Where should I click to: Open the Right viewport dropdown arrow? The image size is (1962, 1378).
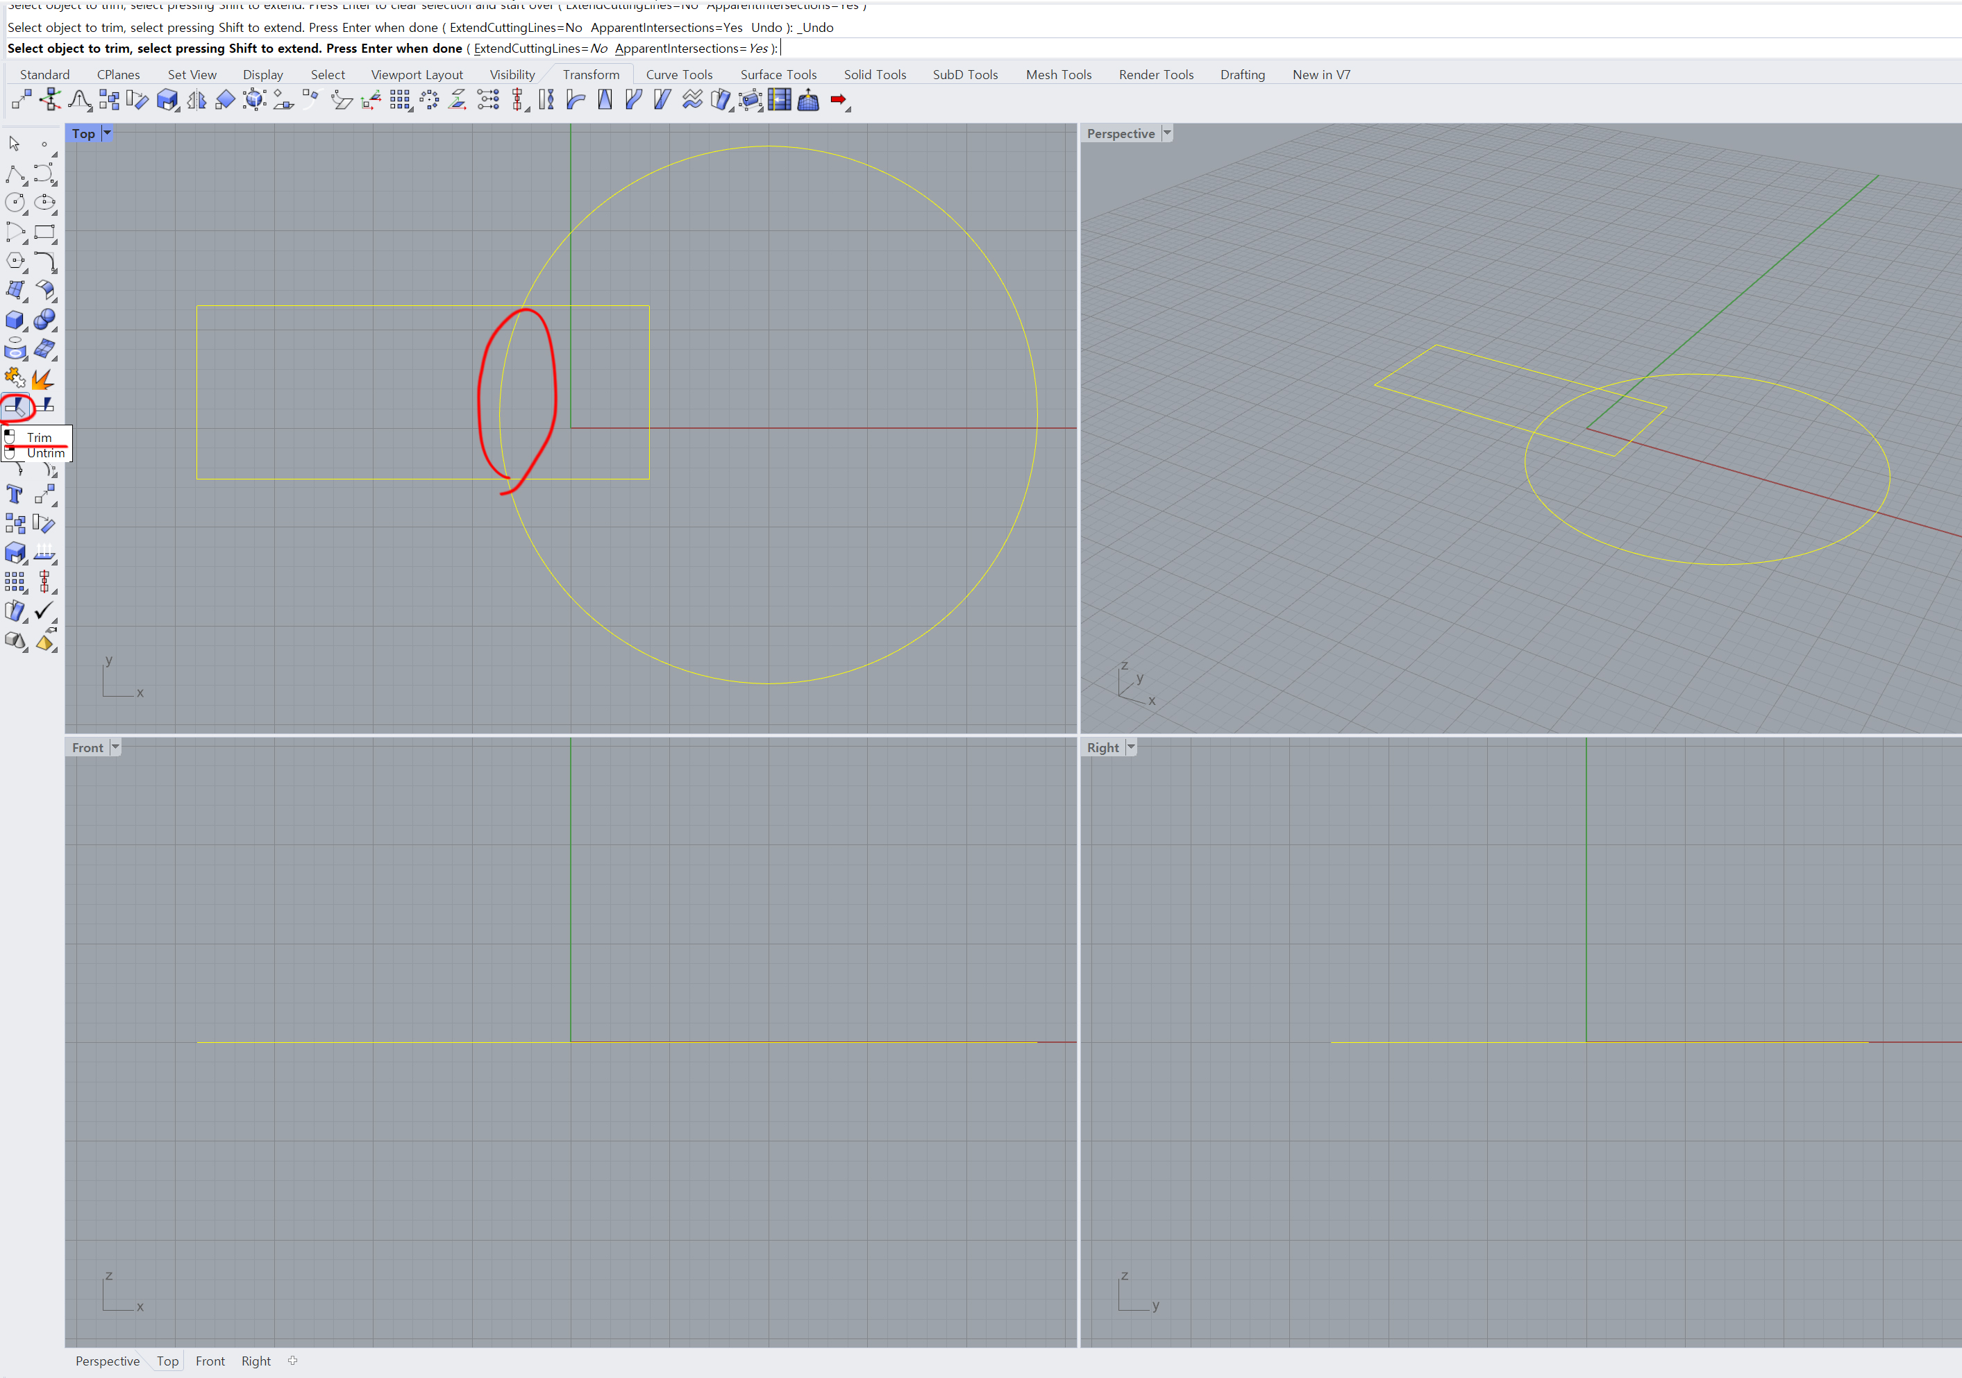(x=1130, y=747)
